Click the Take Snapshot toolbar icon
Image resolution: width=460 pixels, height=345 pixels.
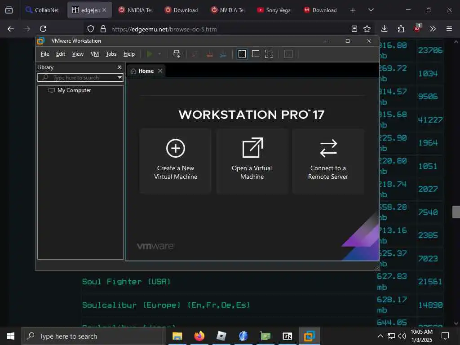pos(195,54)
